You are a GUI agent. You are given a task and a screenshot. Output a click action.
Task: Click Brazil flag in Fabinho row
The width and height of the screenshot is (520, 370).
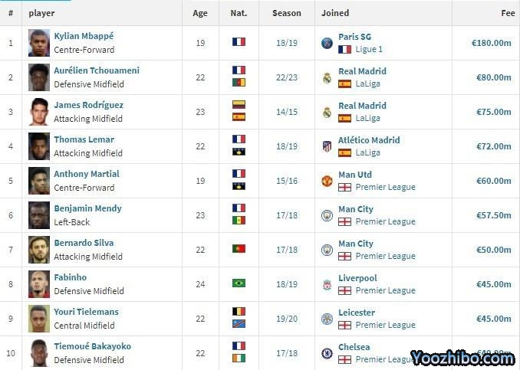click(239, 283)
